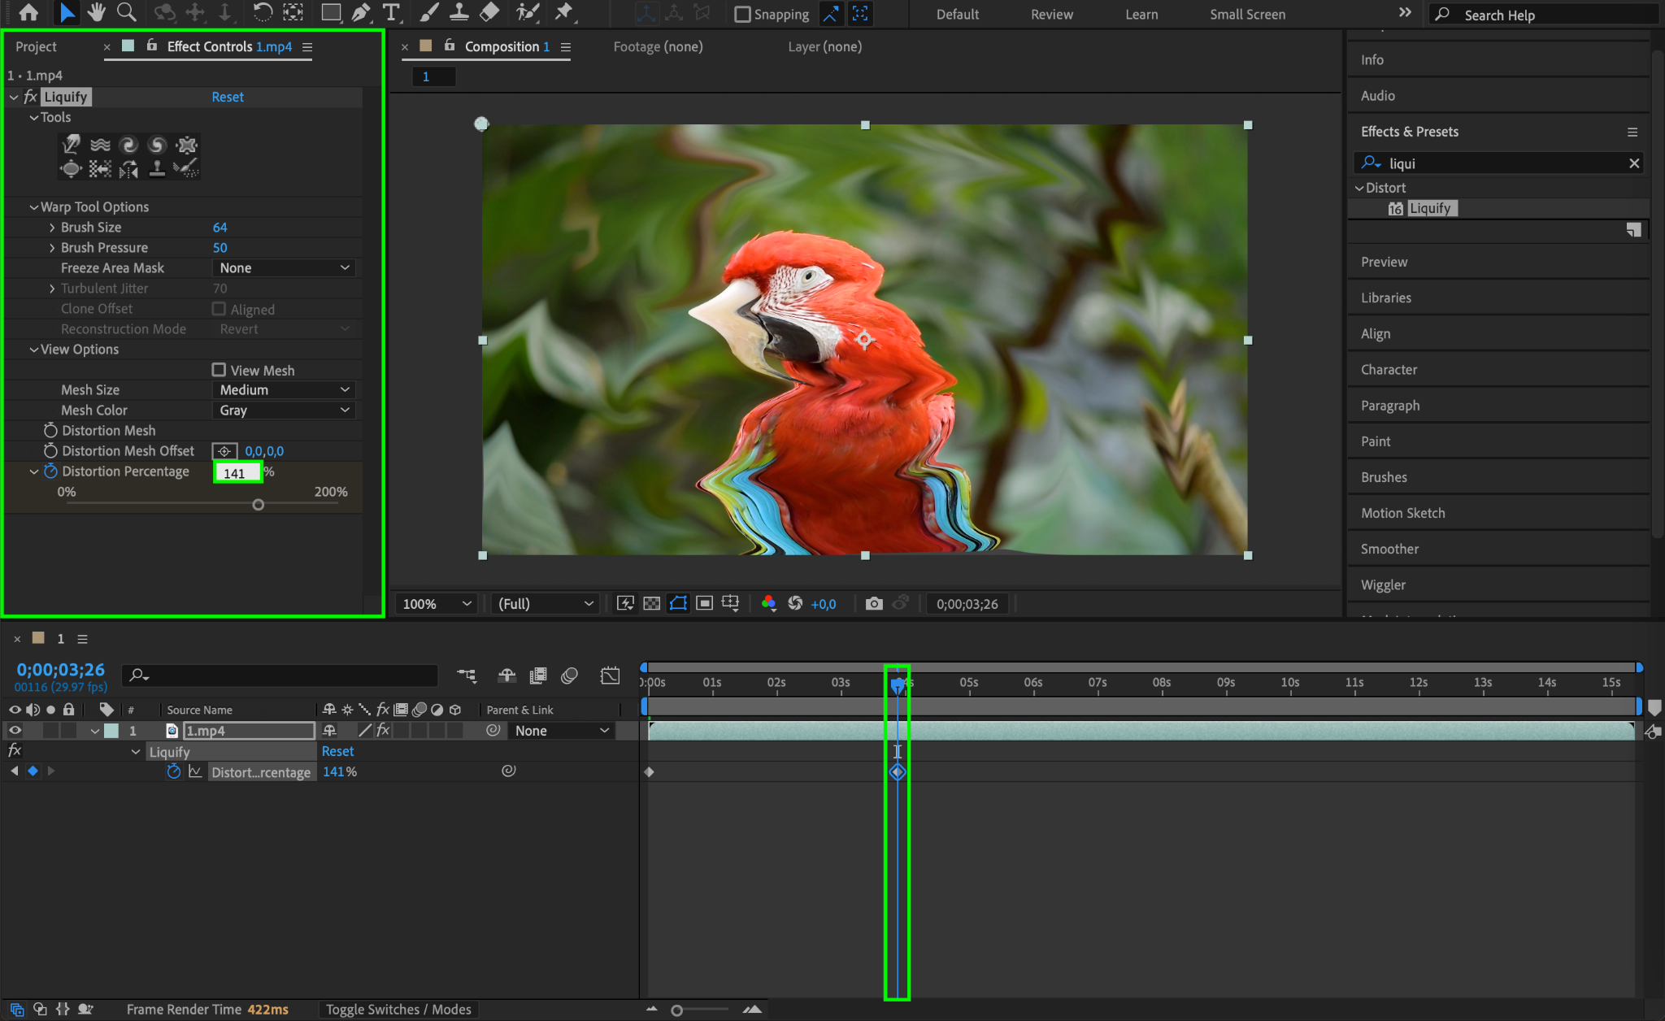This screenshot has height=1021, width=1665.
Task: Switch to the Review workspace
Action: click(x=1051, y=15)
